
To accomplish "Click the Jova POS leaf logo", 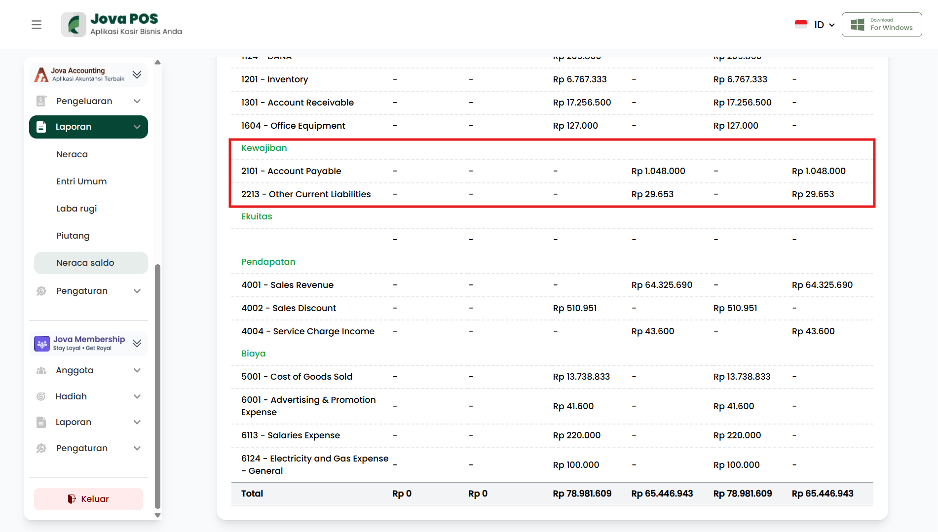I will point(74,25).
